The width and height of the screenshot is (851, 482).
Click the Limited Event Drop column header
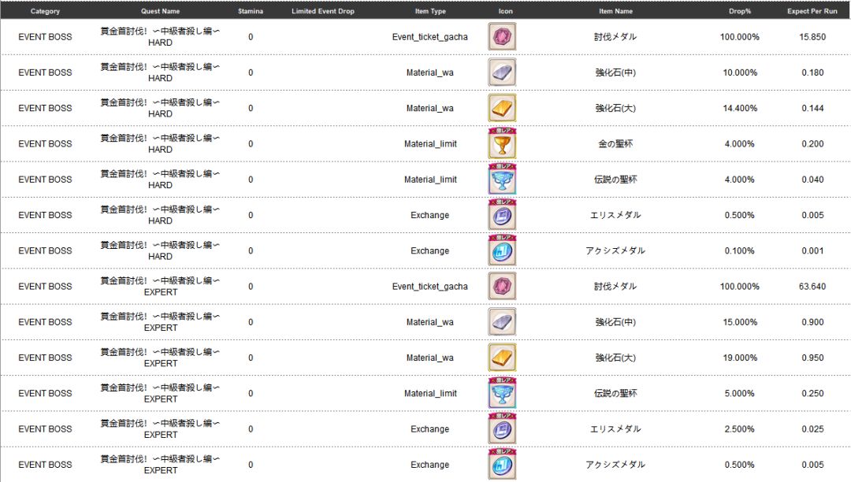coord(323,12)
